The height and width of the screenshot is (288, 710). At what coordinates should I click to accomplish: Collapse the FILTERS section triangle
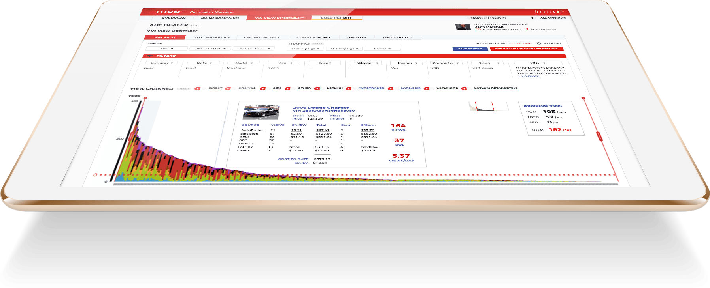click(x=149, y=56)
